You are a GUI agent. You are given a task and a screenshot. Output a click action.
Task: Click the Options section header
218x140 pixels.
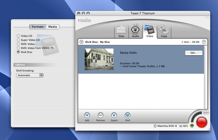(x=33, y=65)
